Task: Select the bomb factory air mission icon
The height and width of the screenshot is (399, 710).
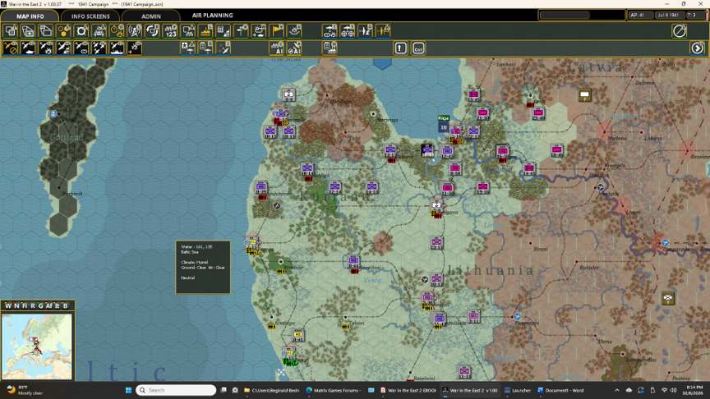Action: 64,48
